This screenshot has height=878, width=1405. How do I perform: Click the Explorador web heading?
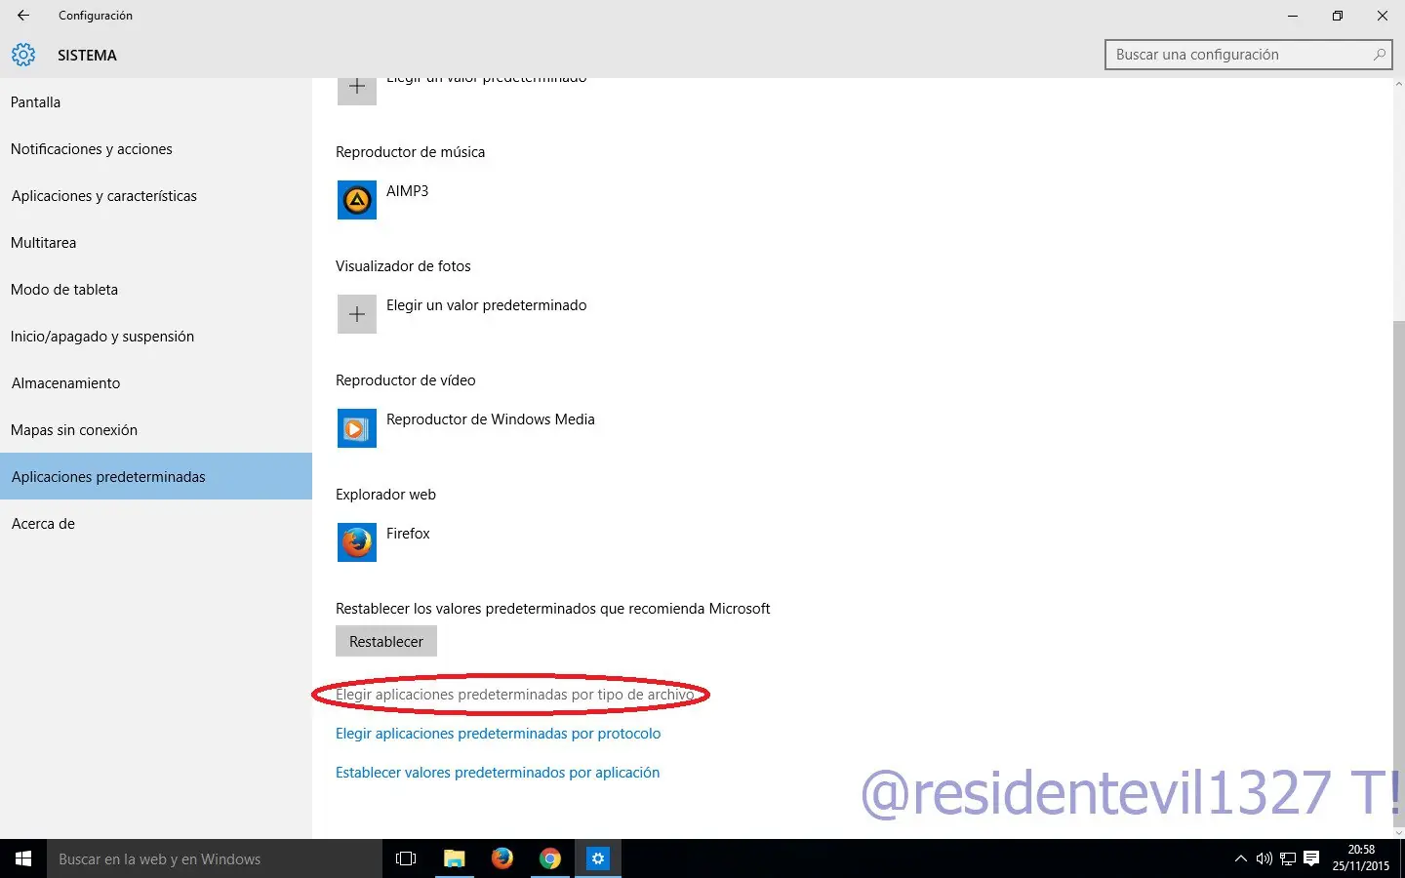[x=385, y=495]
